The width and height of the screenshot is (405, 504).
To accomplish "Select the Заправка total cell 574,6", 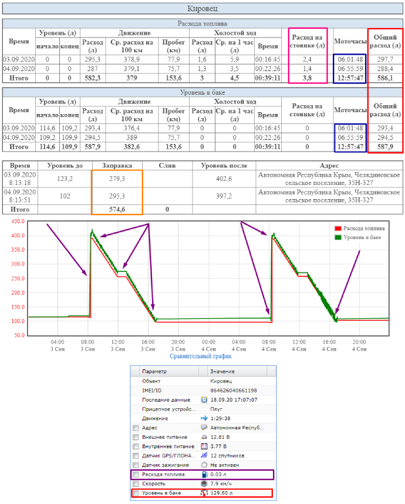I will (x=117, y=209).
